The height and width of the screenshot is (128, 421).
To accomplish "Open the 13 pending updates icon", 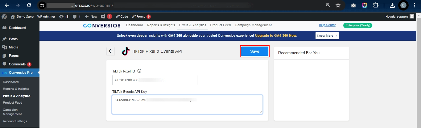I will (x=64, y=16).
